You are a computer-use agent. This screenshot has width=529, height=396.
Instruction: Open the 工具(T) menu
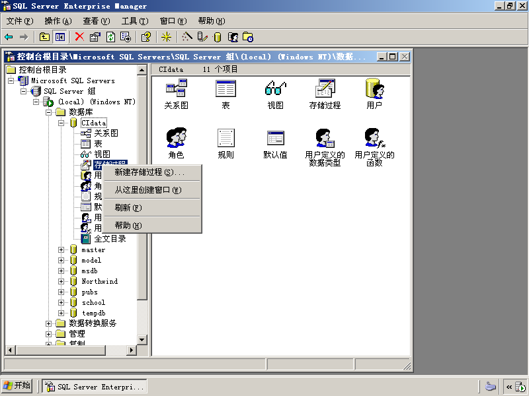click(x=135, y=21)
